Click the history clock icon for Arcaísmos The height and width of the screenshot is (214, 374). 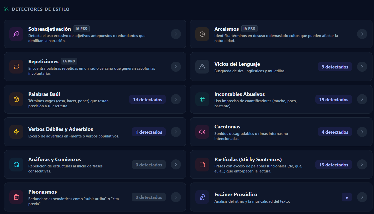click(202, 34)
